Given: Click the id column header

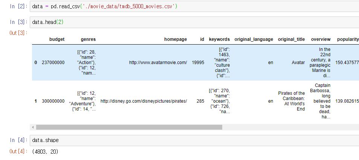Looking at the screenshot, I should pos(202,39).
